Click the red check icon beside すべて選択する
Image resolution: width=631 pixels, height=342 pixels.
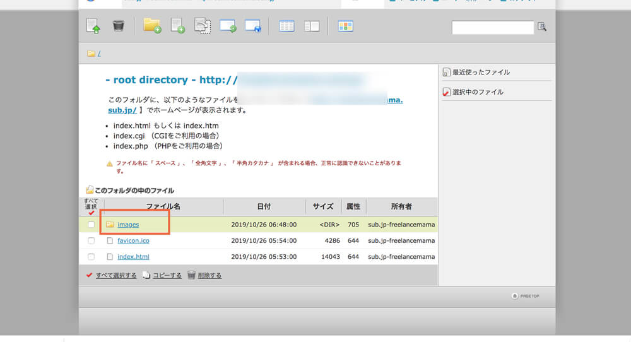coord(90,275)
